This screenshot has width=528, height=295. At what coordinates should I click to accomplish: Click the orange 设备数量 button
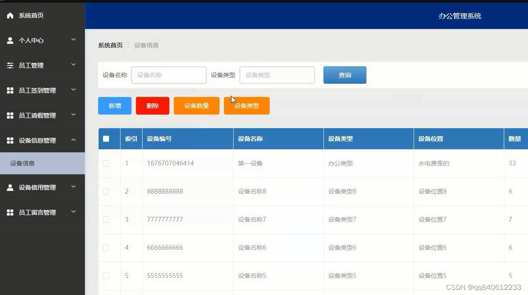pos(196,105)
